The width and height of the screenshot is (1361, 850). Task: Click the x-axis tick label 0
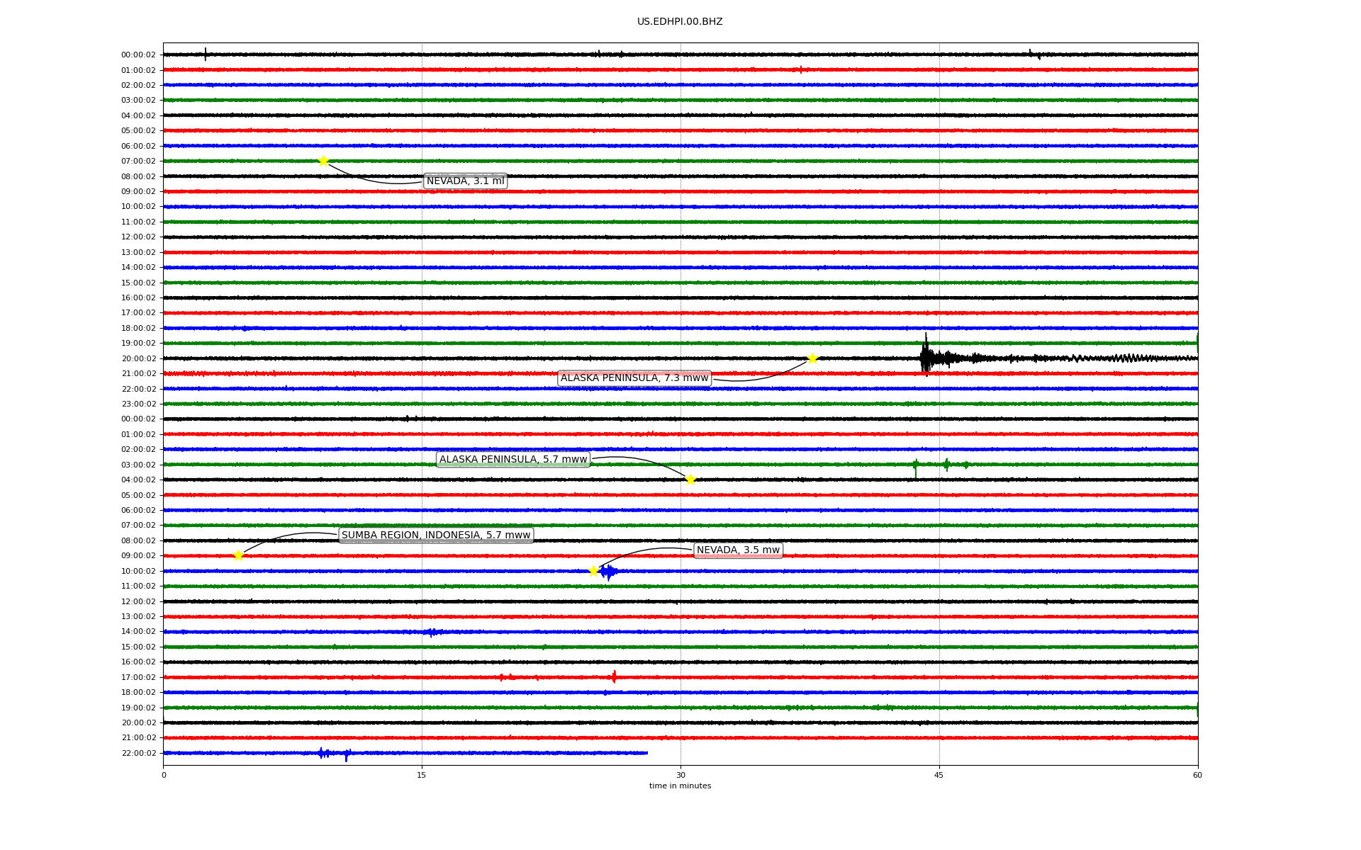point(164,775)
